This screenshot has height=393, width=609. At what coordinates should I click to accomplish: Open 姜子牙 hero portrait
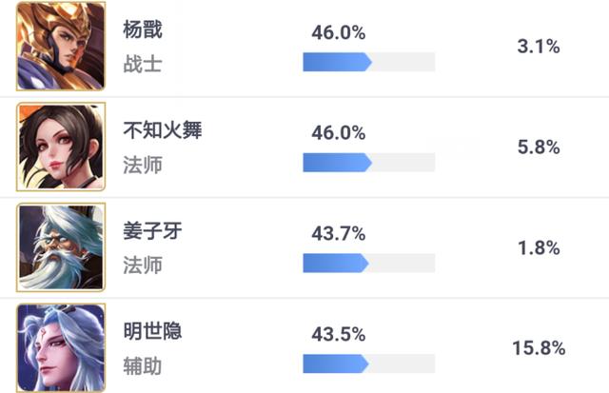61,247
